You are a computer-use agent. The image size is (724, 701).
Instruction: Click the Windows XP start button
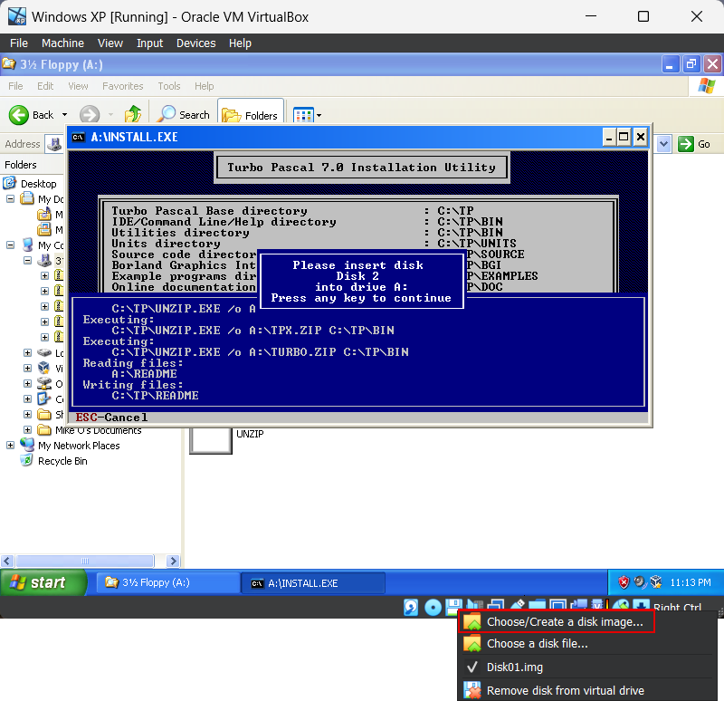[43, 582]
